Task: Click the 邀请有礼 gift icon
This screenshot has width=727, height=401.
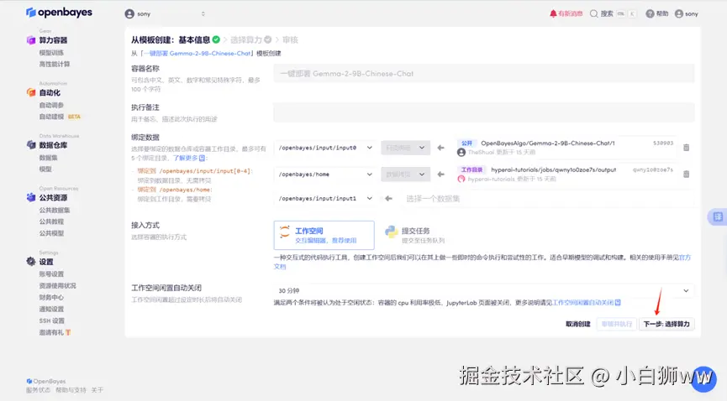Action: (x=68, y=332)
